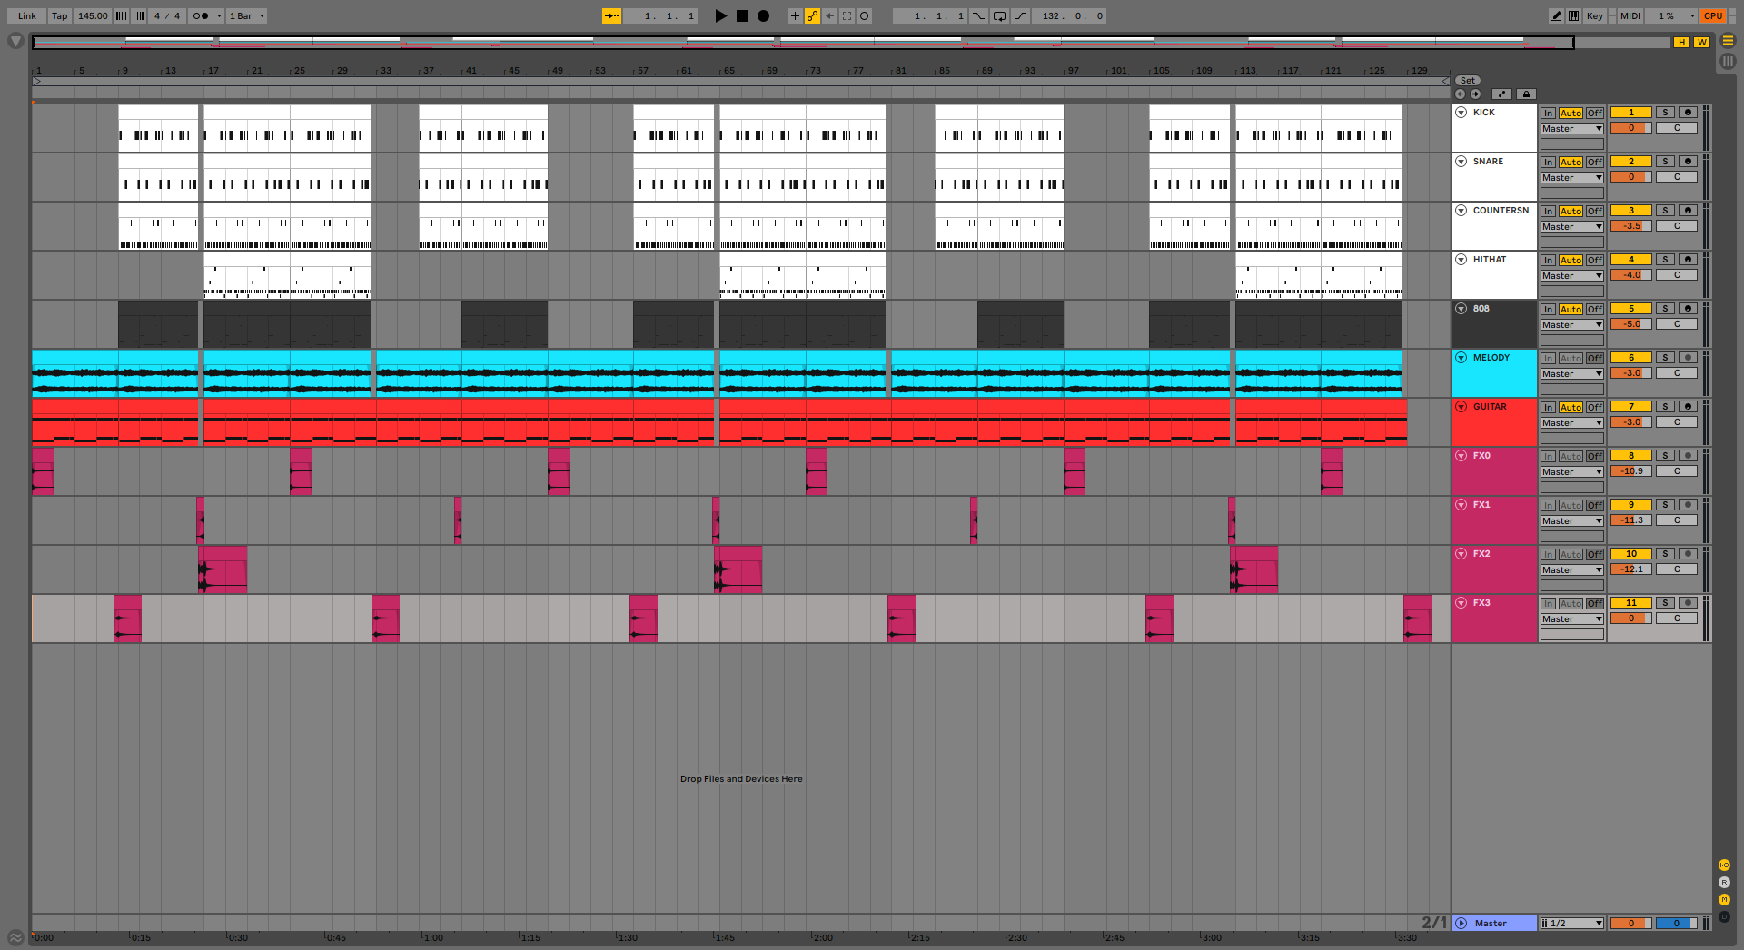Open the 1 % CPU load dropdown
This screenshot has height=950, width=1744.
pos(1673,15)
